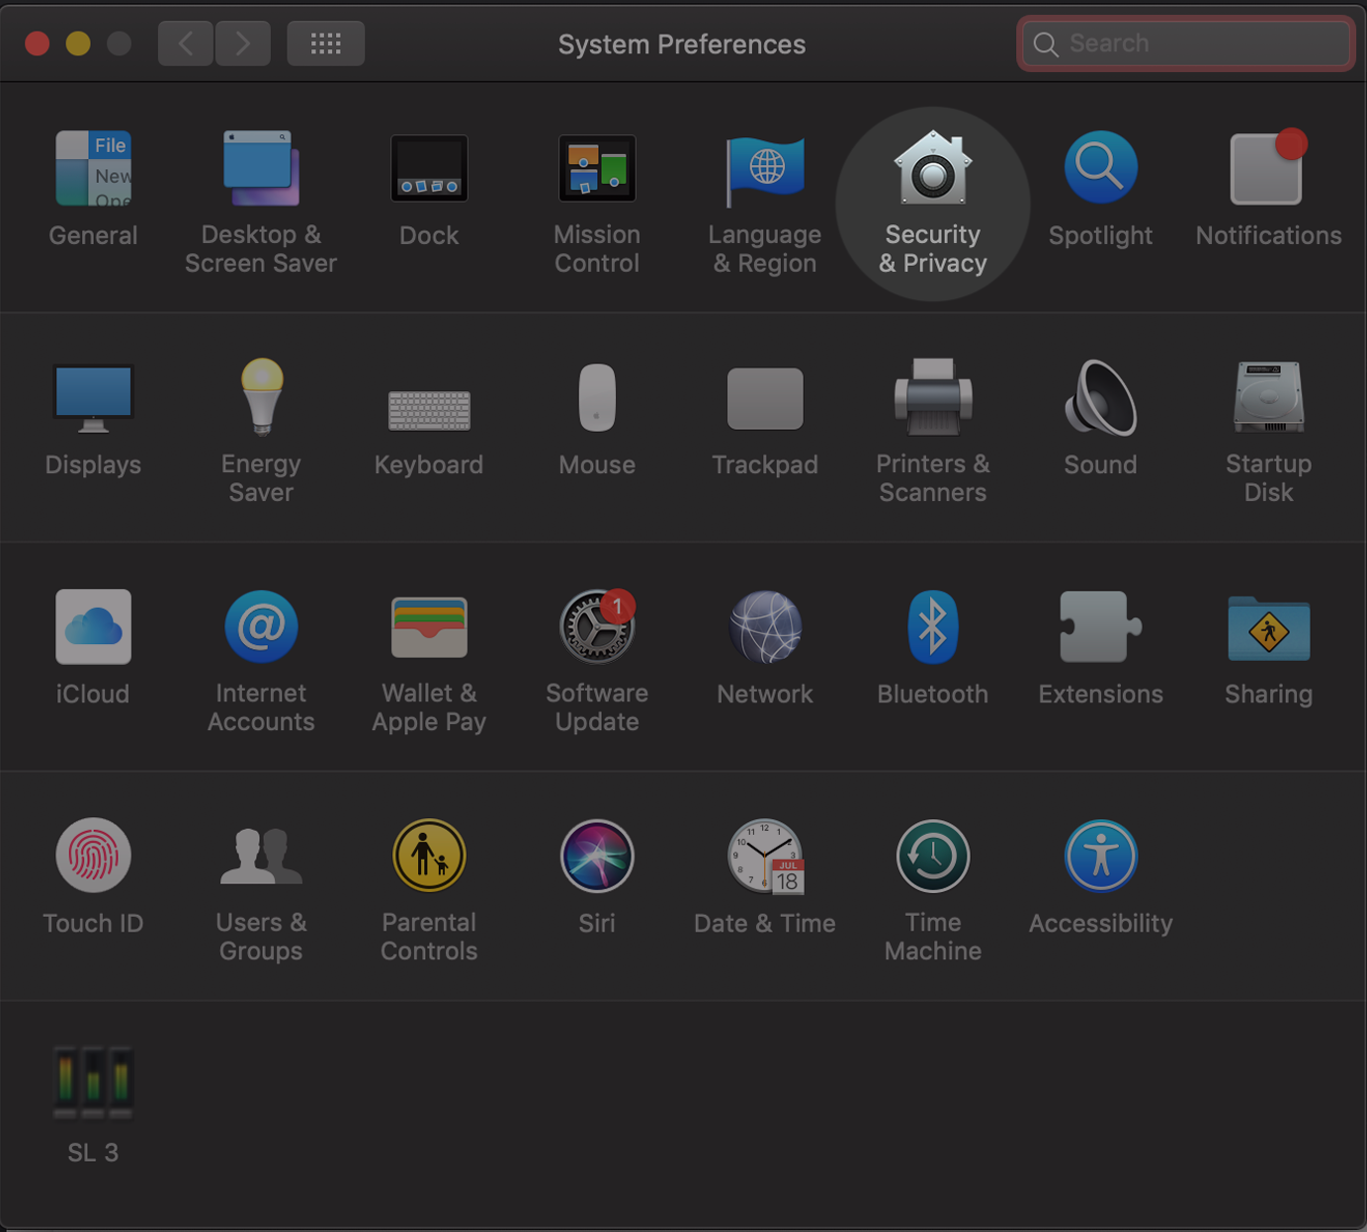Click the back navigation arrow

pyautogui.click(x=185, y=43)
